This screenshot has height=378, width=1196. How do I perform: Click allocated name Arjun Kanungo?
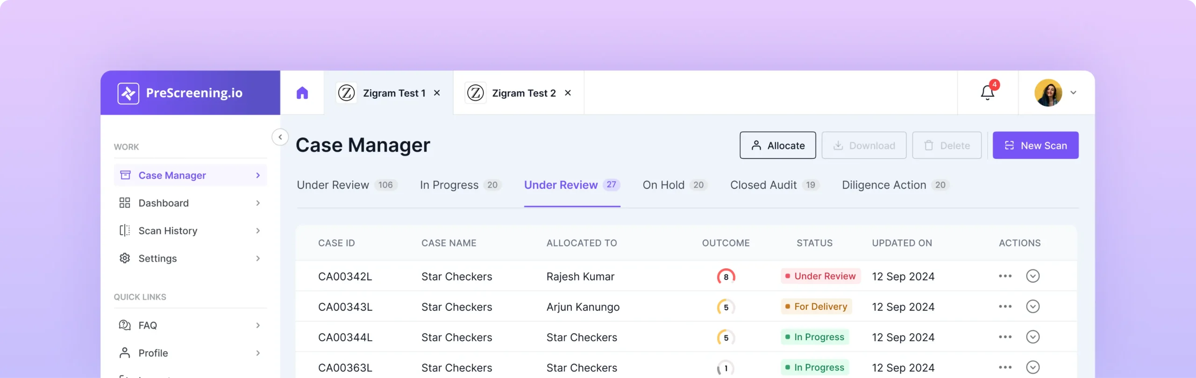click(x=583, y=307)
